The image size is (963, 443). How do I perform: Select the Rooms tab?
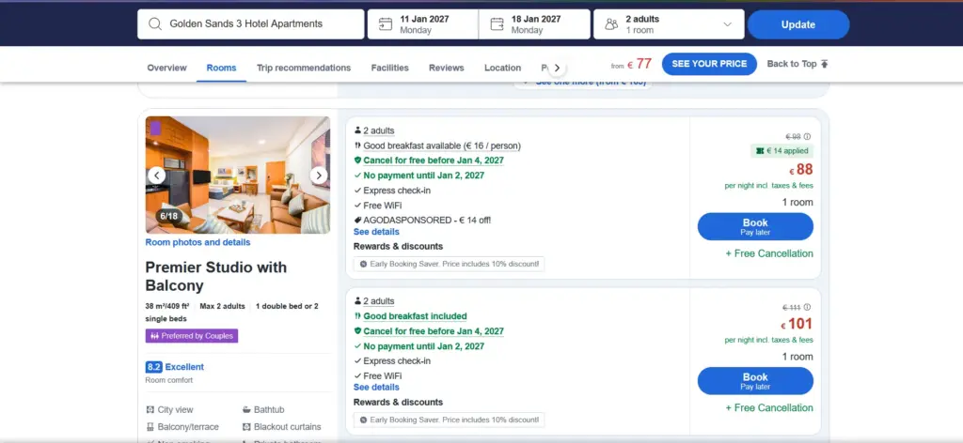coord(221,68)
